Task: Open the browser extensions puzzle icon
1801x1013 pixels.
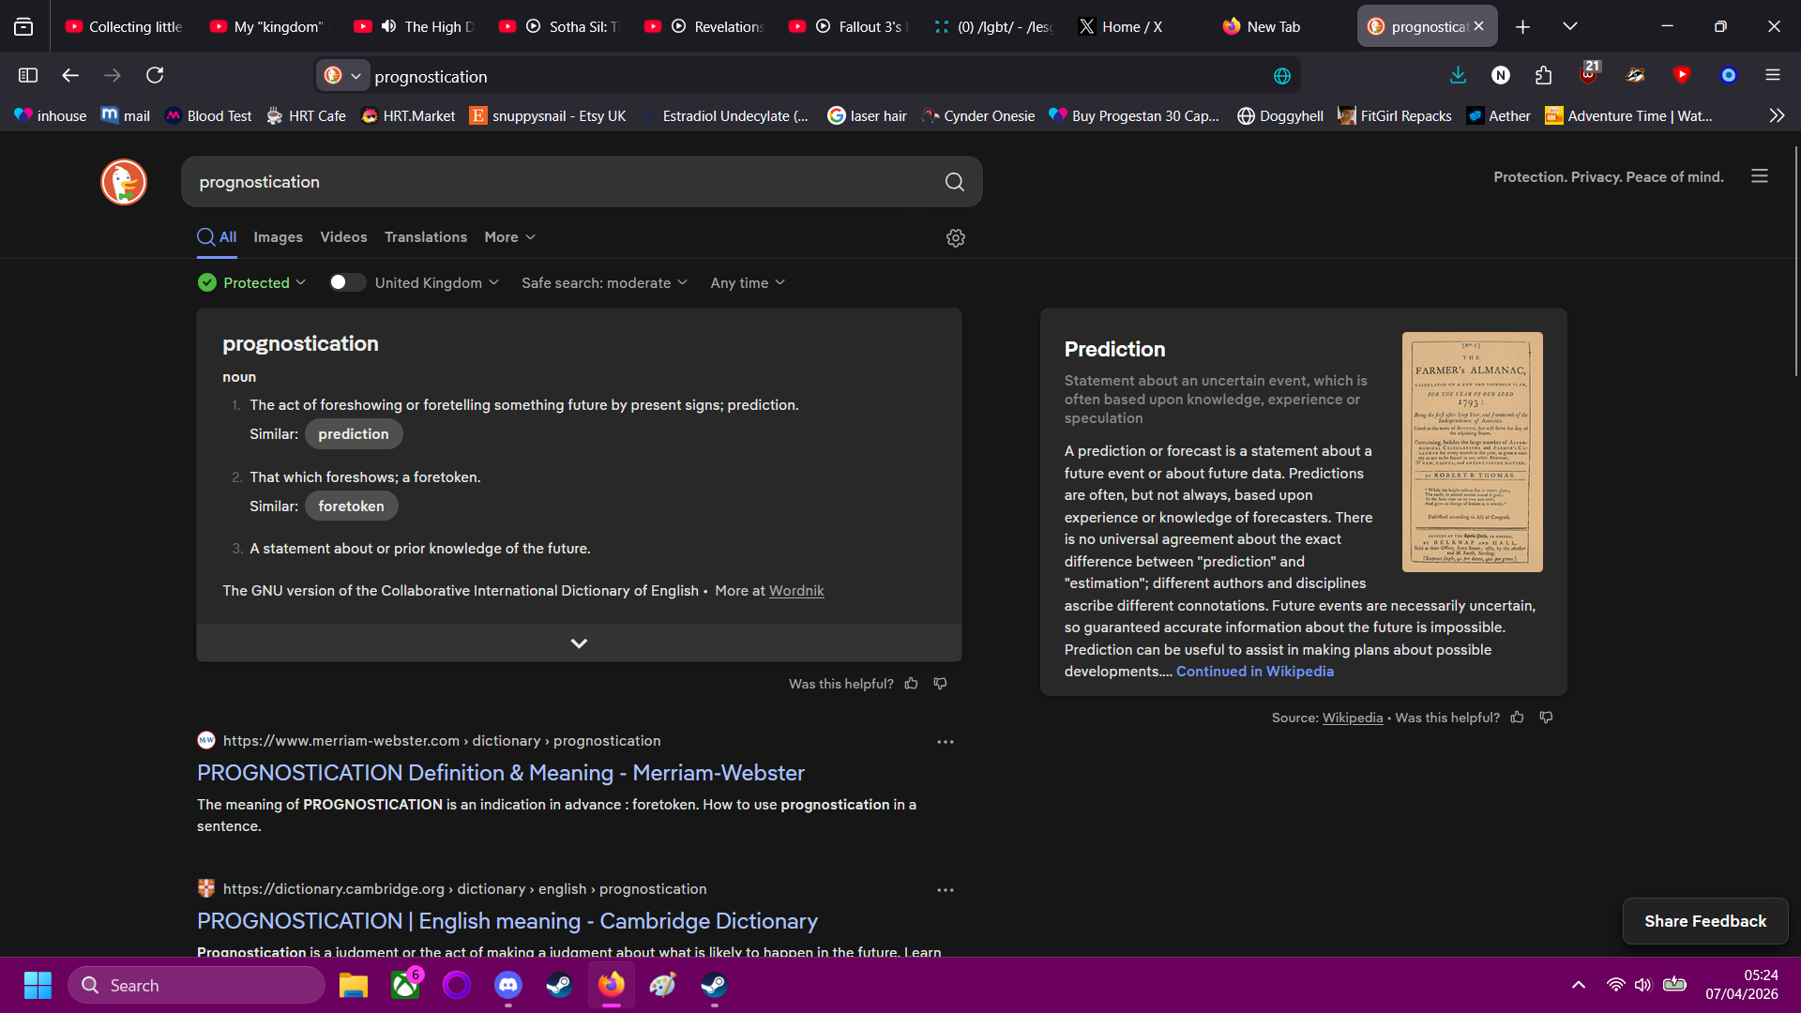Action: coord(1543,76)
